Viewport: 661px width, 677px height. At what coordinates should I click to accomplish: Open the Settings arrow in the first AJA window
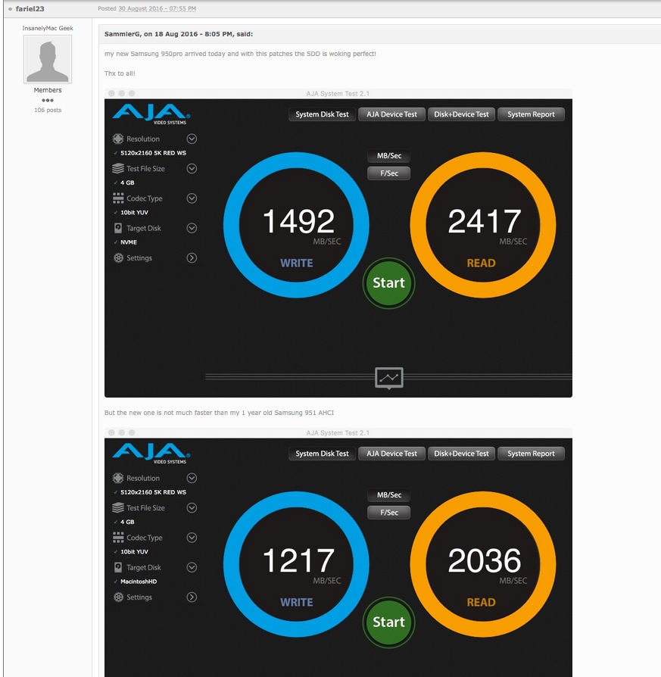[x=192, y=257]
